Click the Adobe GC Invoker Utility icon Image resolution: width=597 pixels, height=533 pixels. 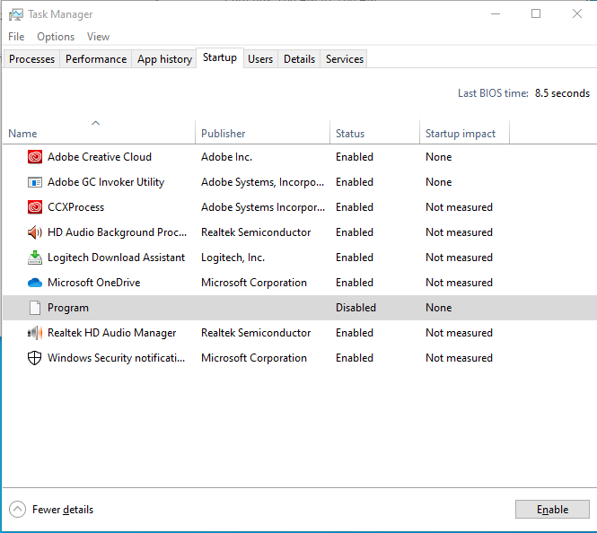(x=35, y=182)
